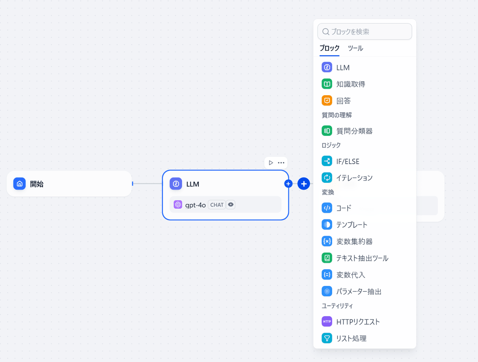Select the HTTPリクエスト icon
The height and width of the screenshot is (362, 478).
(327, 321)
